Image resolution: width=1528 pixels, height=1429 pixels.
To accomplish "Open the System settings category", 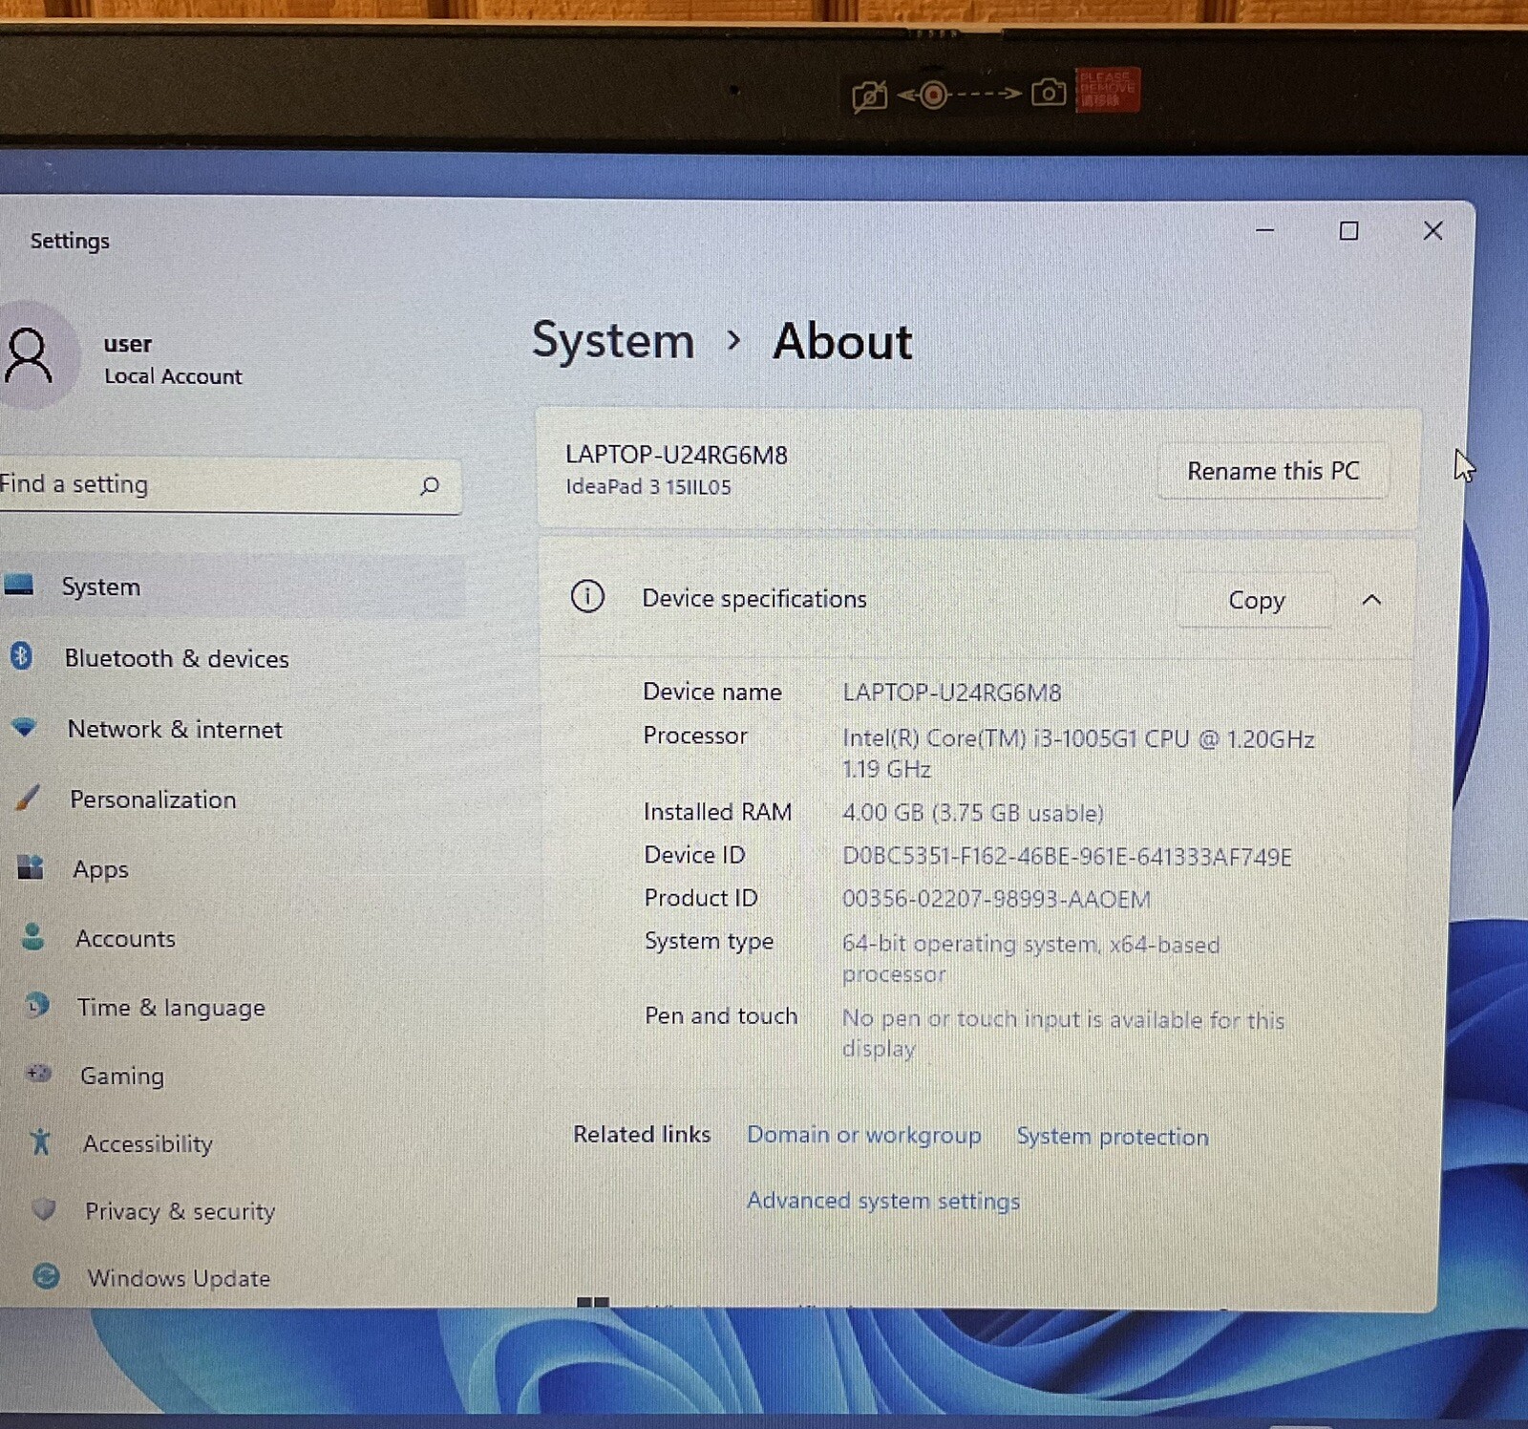I will click(232, 586).
